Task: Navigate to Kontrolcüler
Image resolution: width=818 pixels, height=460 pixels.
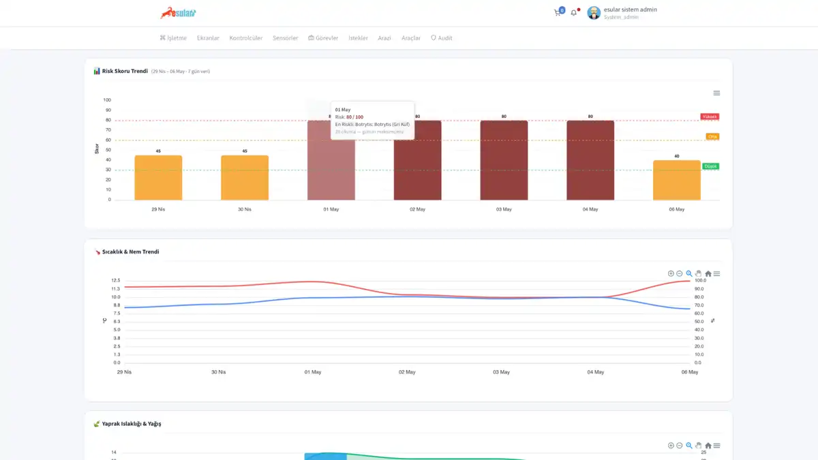Action: pyautogui.click(x=245, y=38)
